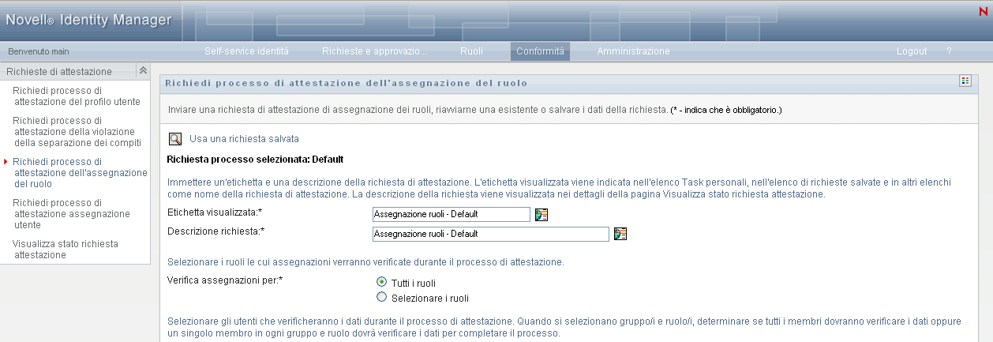Click the Novell Identity Manager title
The image size is (993, 342).
coord(88,20)
